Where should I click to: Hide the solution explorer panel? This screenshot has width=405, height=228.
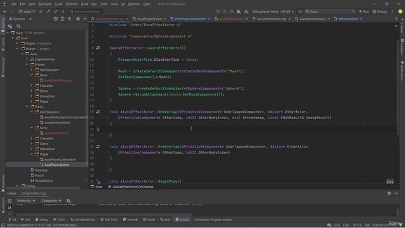tap(85, 19)
